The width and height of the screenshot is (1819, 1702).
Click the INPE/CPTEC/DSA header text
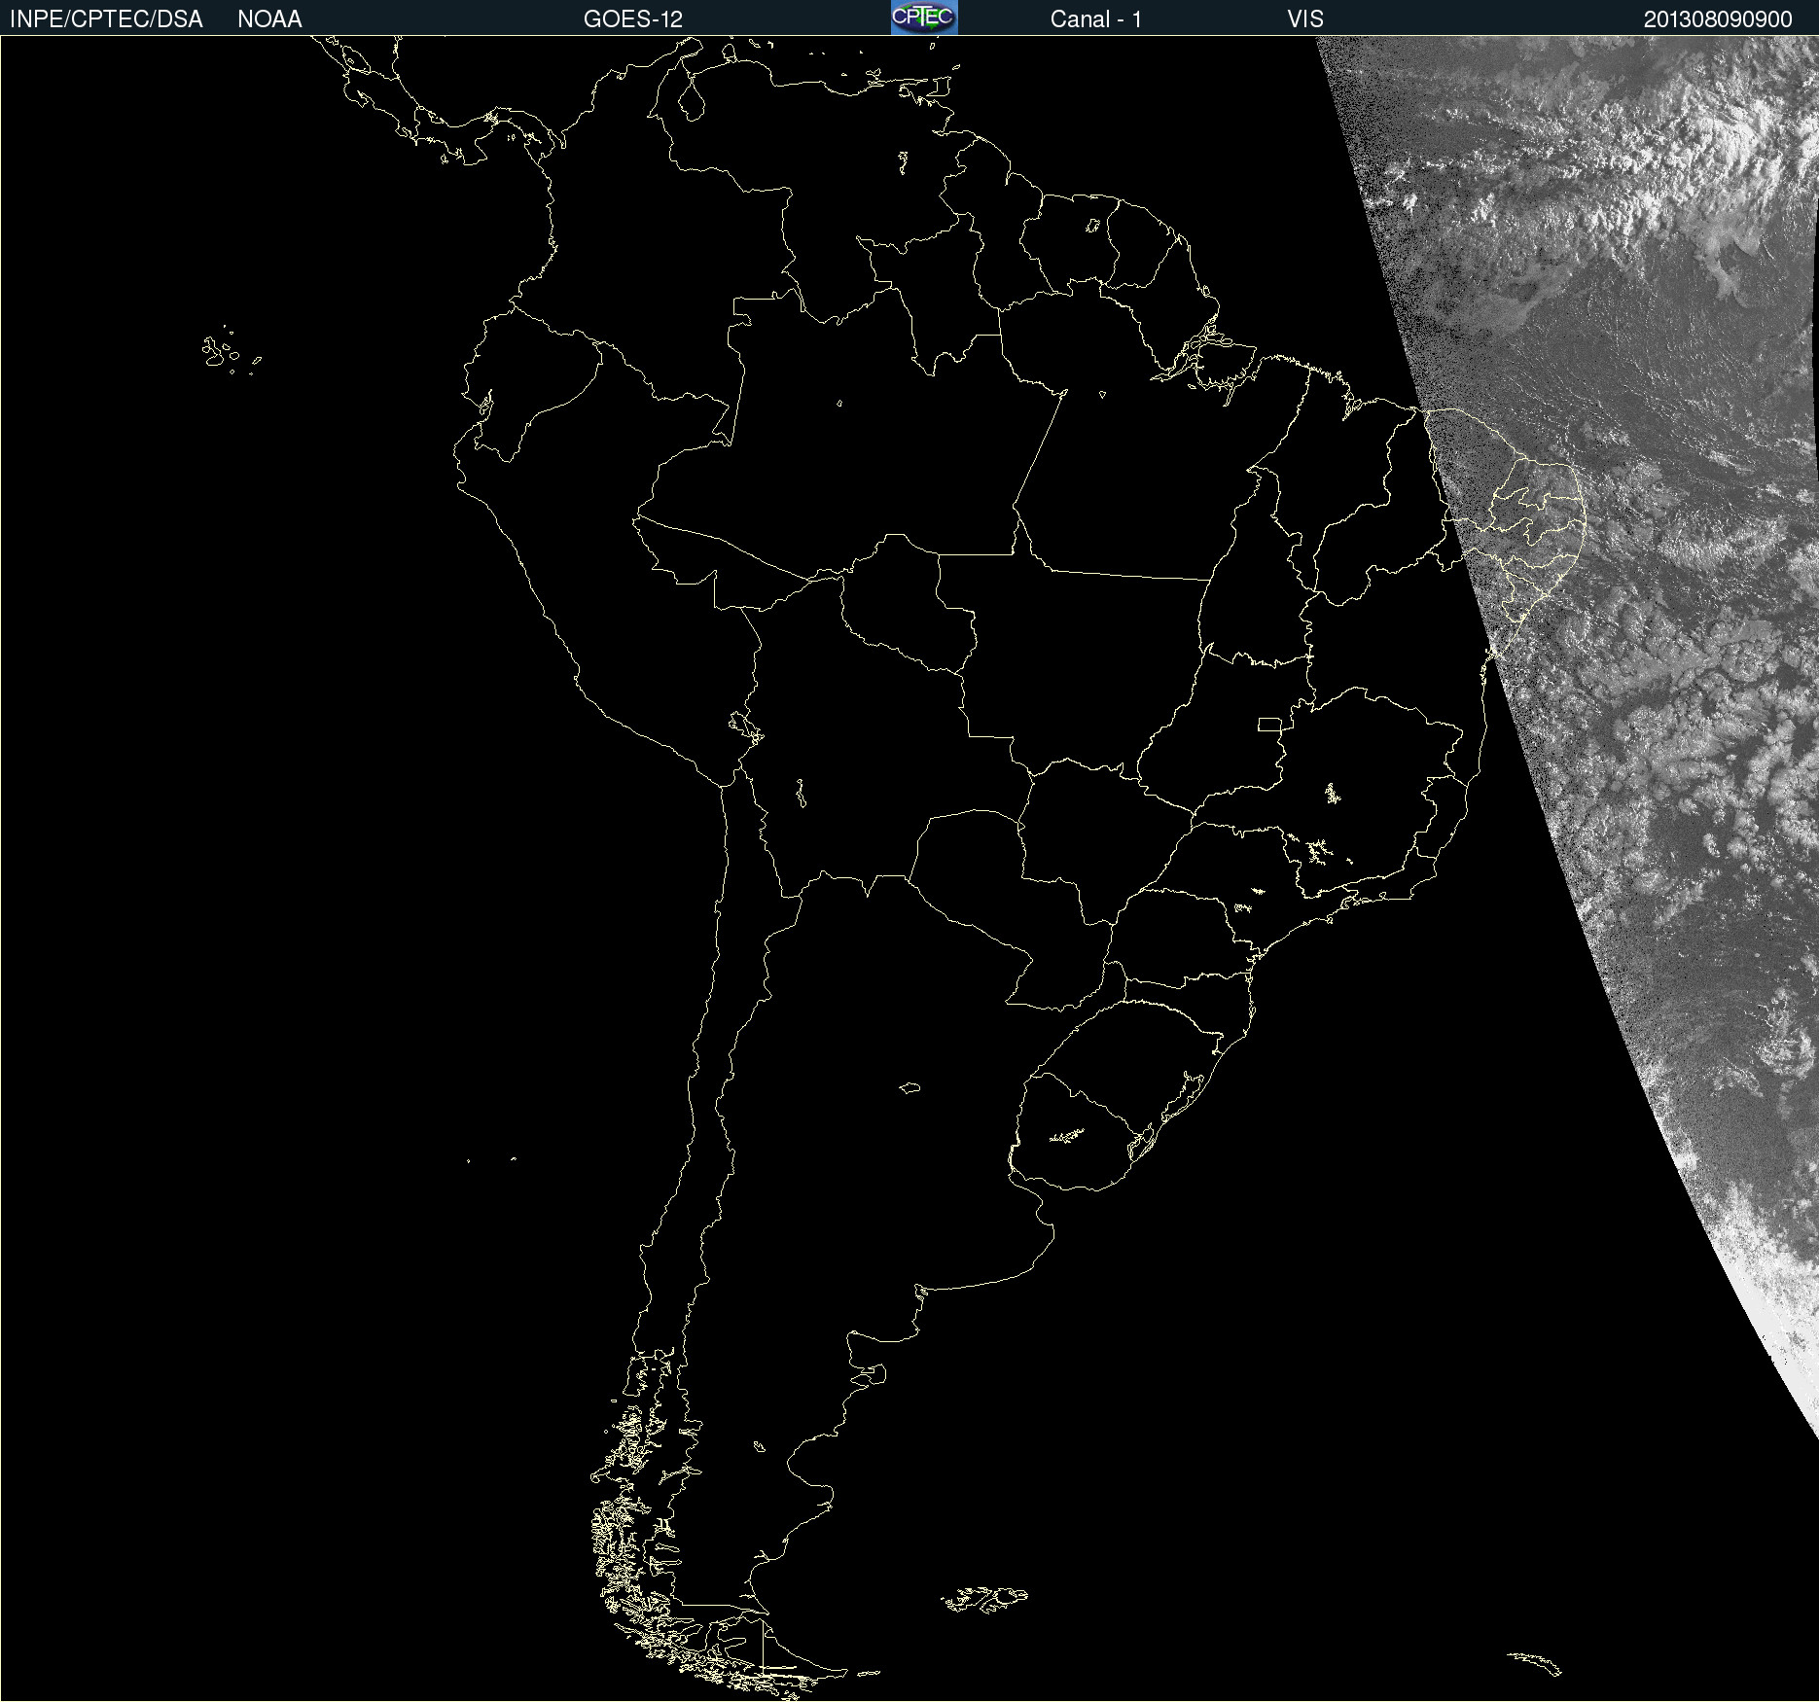pos(106,19)
